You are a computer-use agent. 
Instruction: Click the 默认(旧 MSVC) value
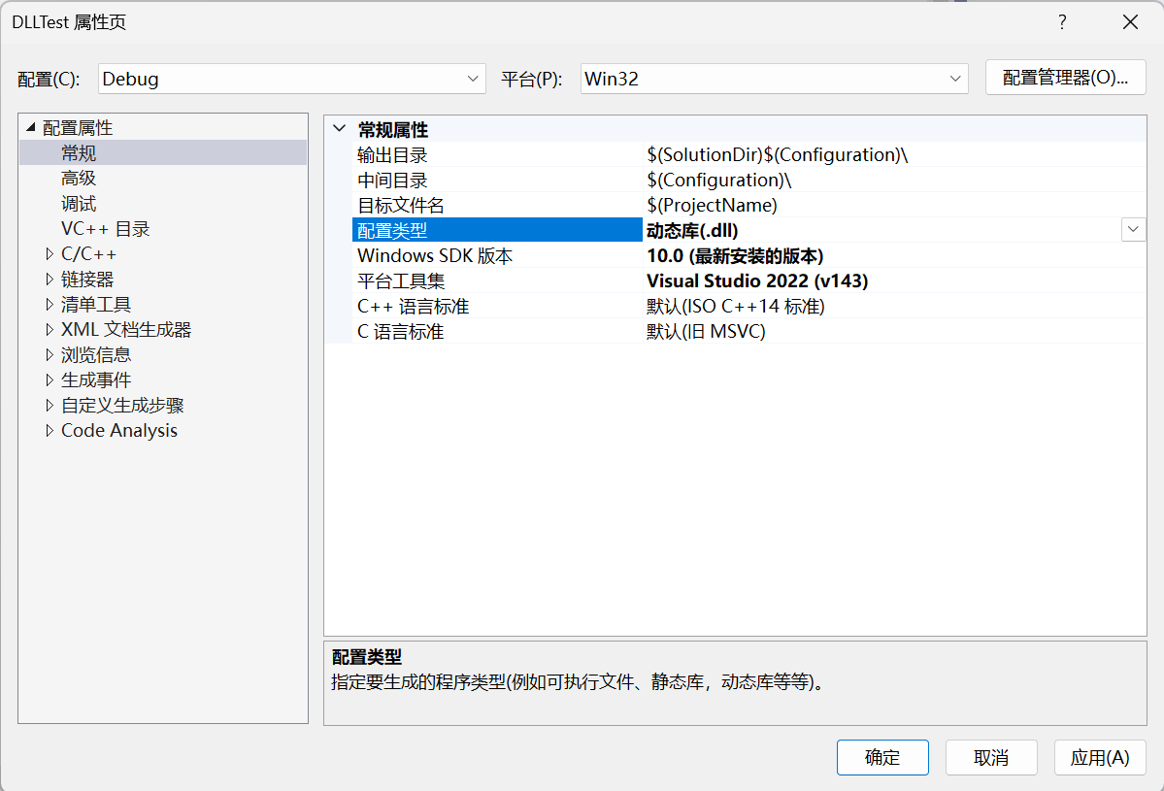[706, 332]
